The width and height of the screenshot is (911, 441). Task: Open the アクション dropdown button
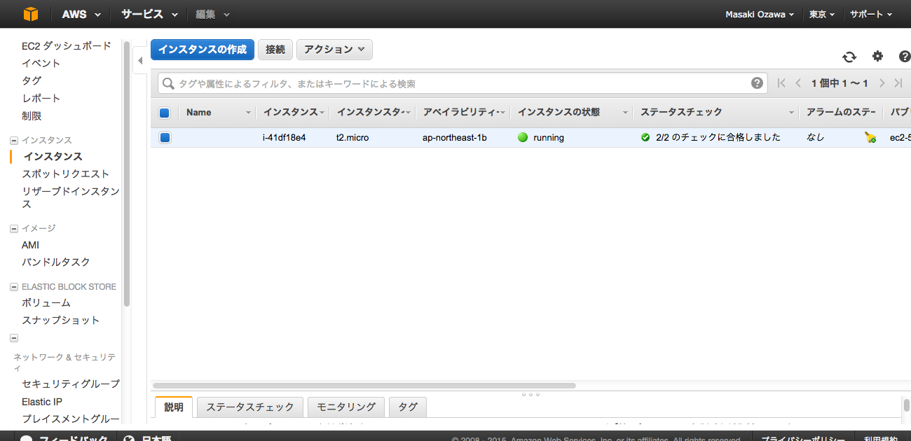334,50
